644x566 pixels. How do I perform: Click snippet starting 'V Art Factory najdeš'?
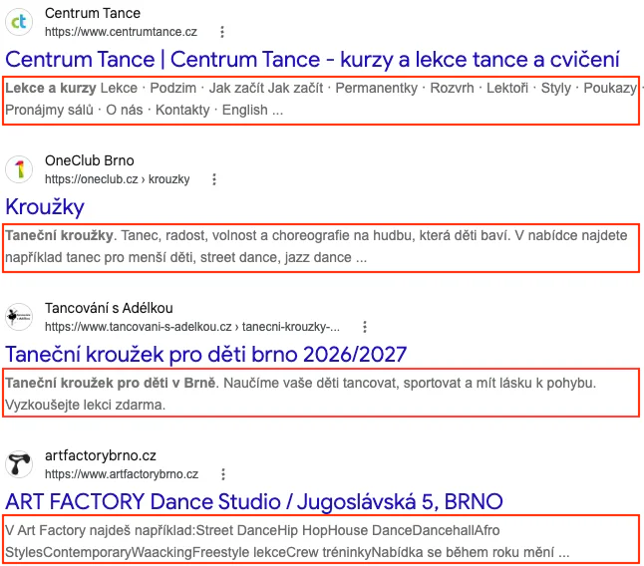pos(321,541)
